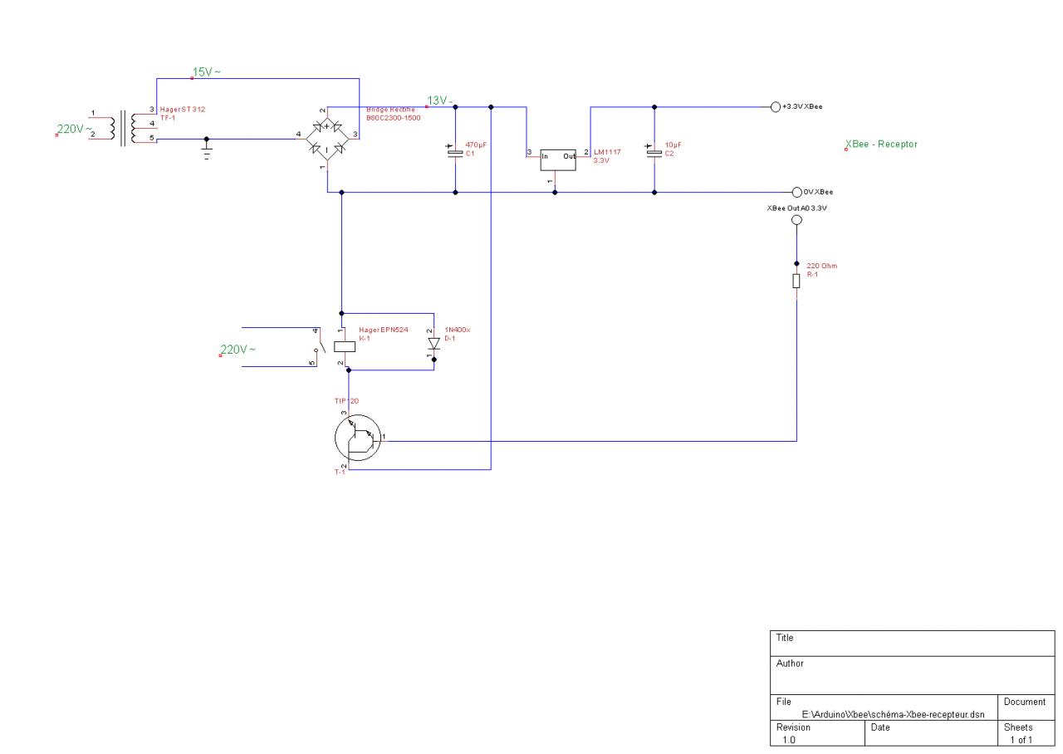1063x754 pixels.
Task: Click the Title field in title block
Action: click(x=913, y=643)
